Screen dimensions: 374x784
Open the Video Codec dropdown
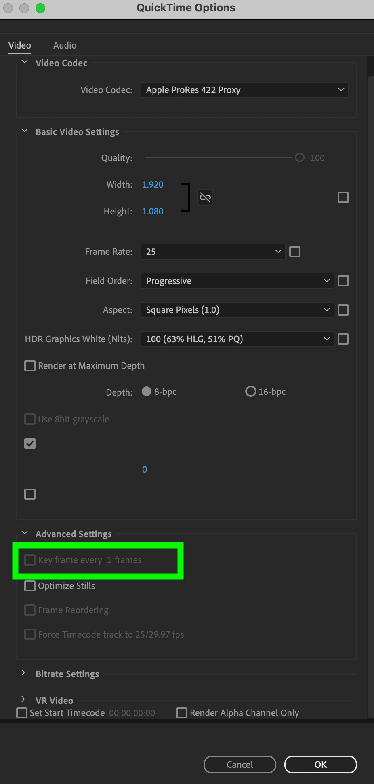coord(244,90)
